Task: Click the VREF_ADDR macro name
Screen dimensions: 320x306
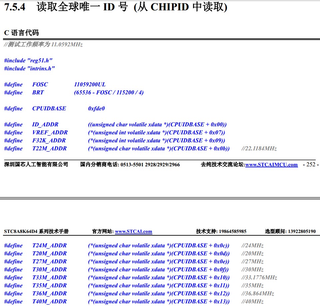Action: (50, 132)
